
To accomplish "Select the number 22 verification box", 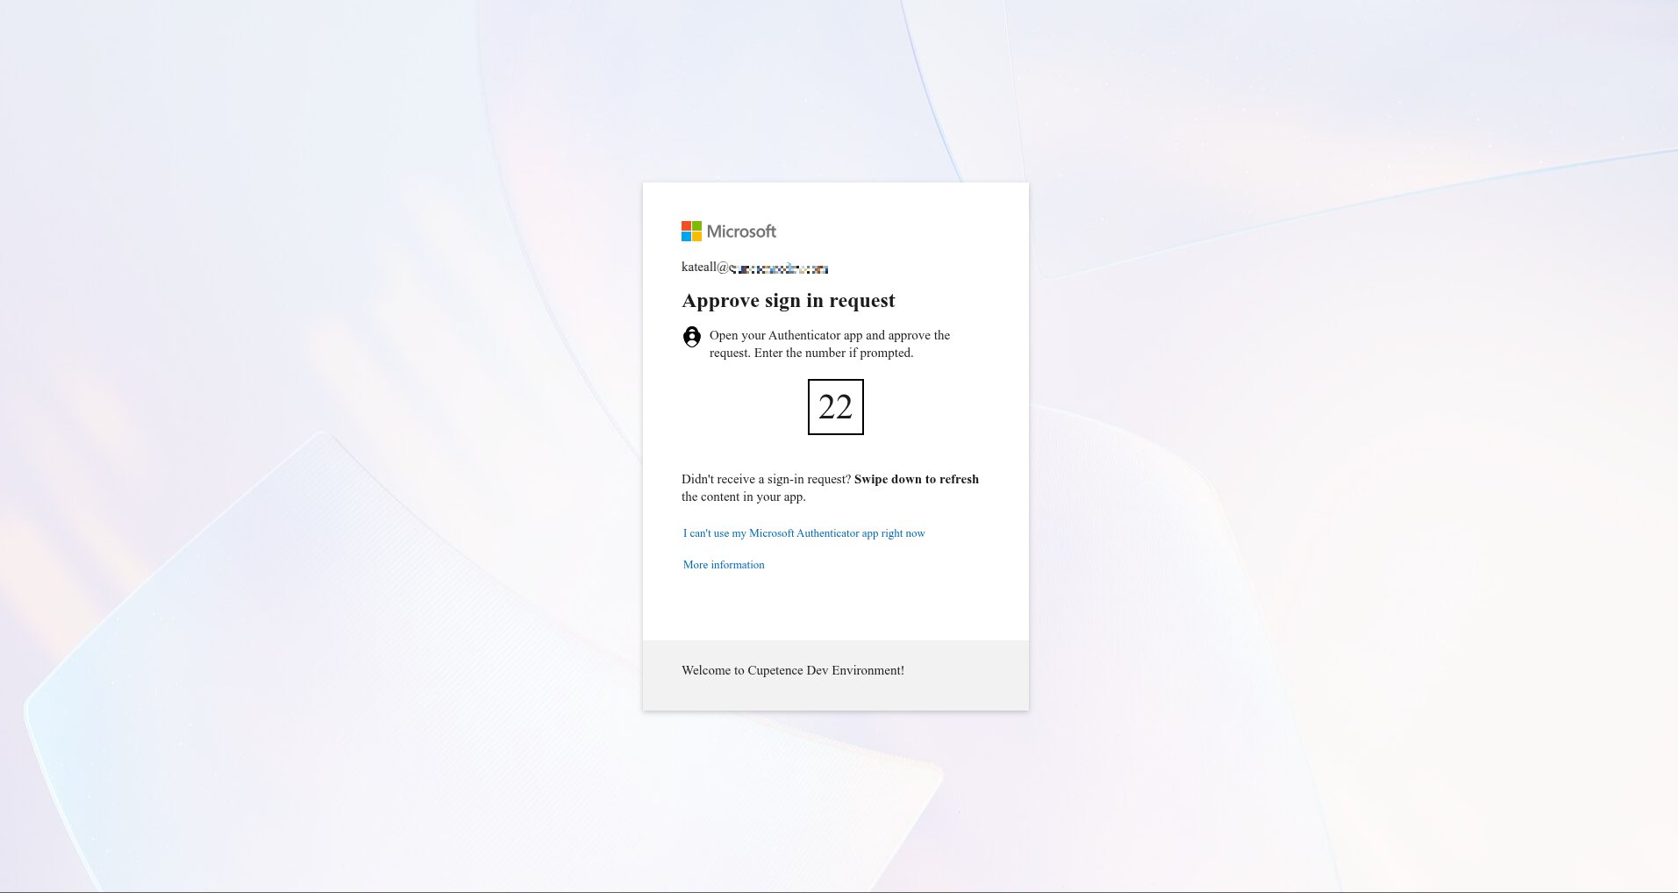I will [x=836, y=407].
